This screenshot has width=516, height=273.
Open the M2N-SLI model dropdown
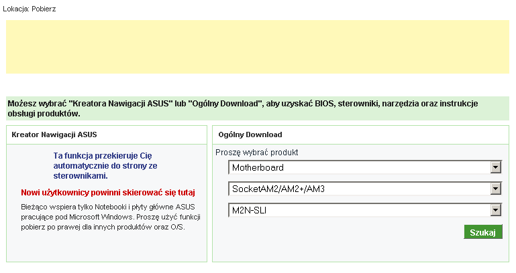[x=365, y=210]
